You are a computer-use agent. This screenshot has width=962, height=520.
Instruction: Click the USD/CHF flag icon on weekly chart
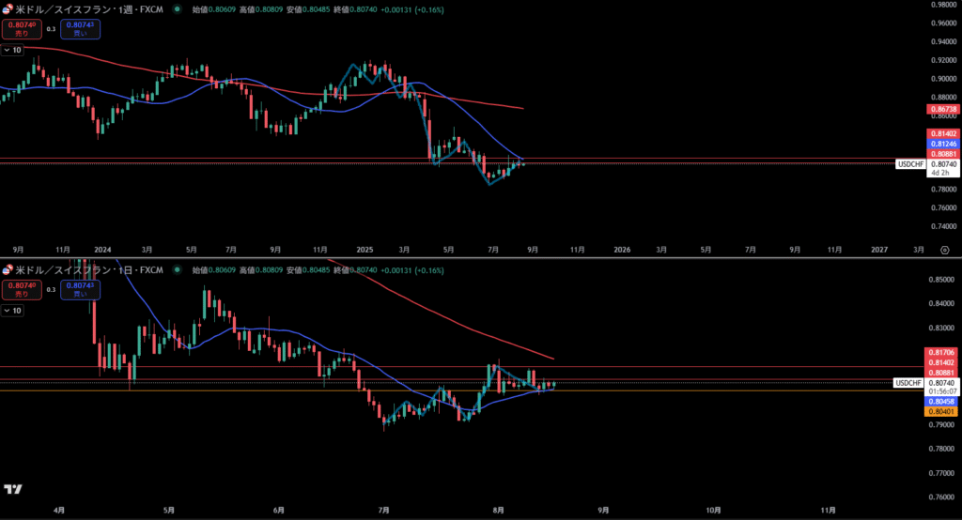coord(8,8)
